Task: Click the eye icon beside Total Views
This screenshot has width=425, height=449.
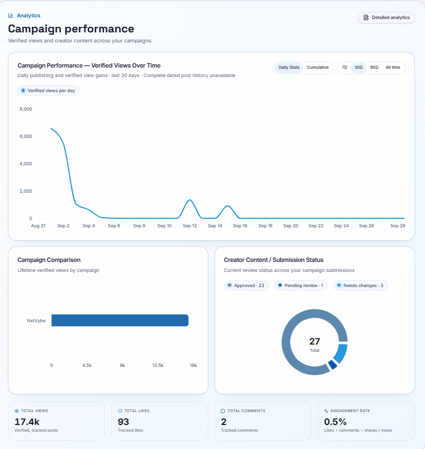Action: click(x=17, y=411)
